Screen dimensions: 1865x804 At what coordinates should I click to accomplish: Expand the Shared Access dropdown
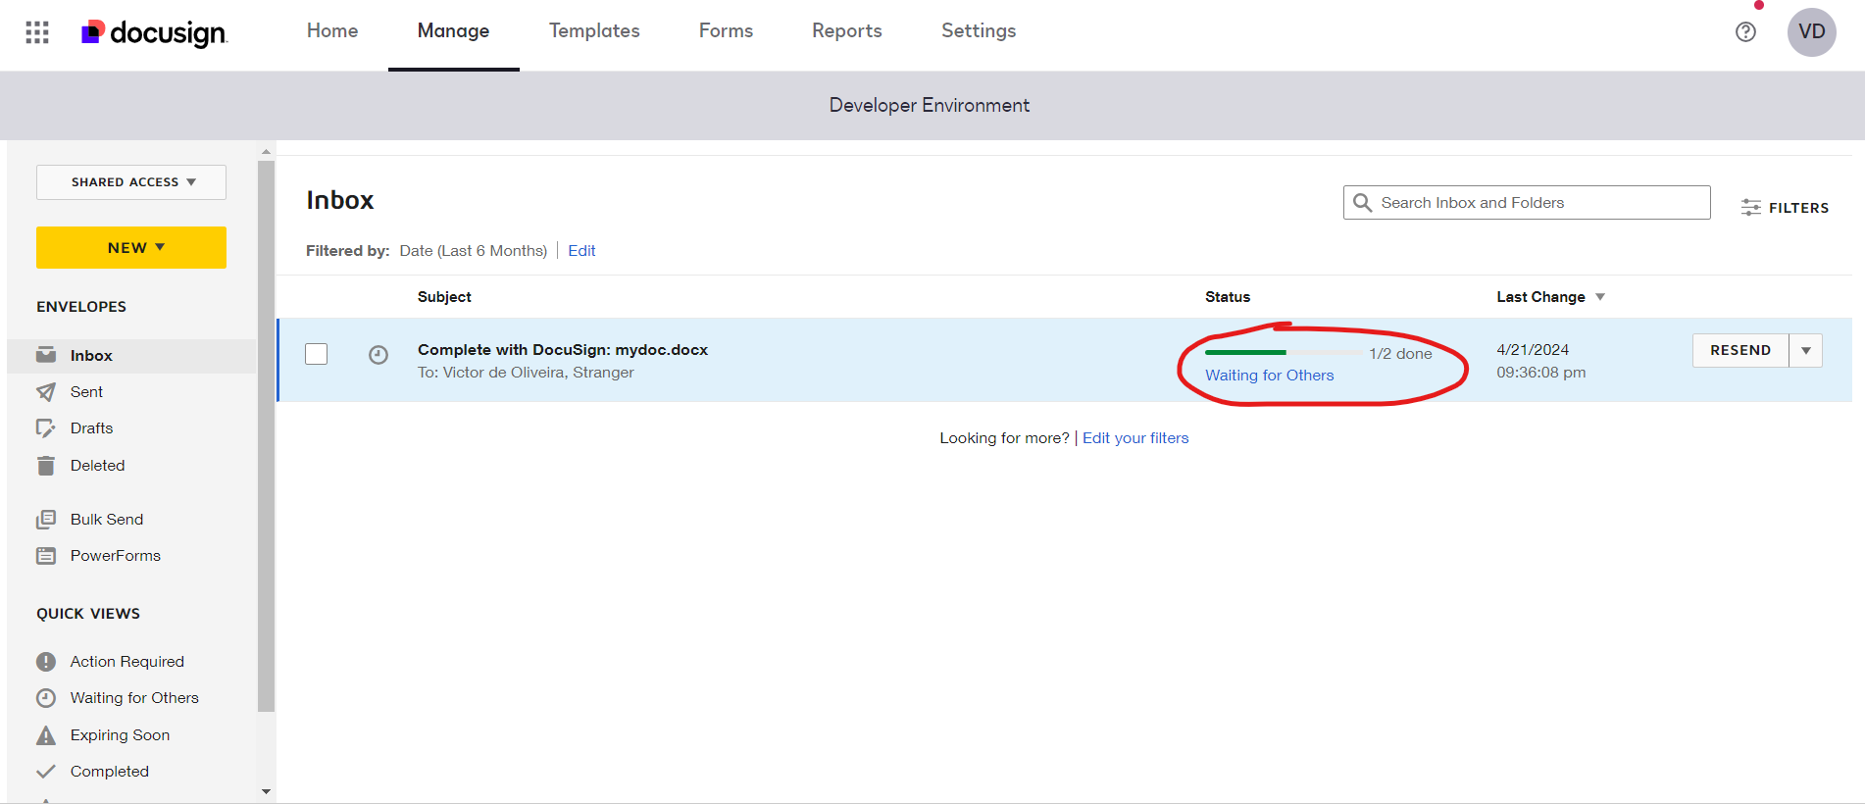point(131,182)
